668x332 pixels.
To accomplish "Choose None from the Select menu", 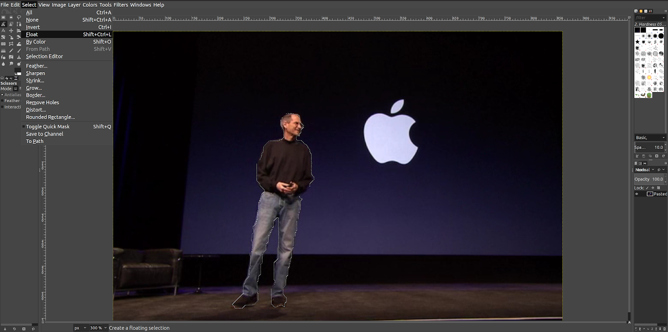I will coord(67,20).
